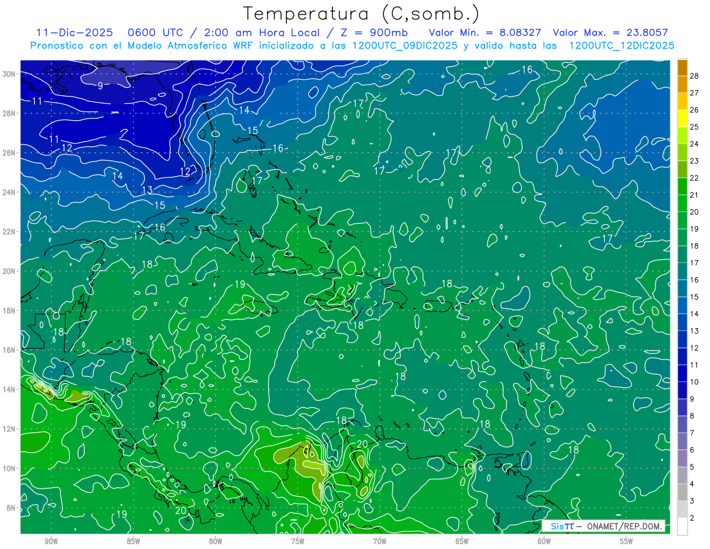
Task: Click the '28' colorbar scale value
Action: point(695,76)
